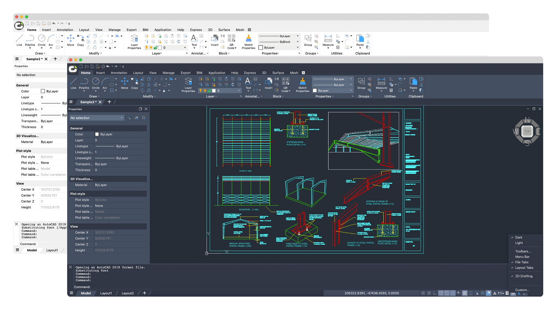Open the 'No selection' dropdown in dark Properties panel
Image resolution: width=551 pixels, height=310 pixels.
(x=97, y=118)
